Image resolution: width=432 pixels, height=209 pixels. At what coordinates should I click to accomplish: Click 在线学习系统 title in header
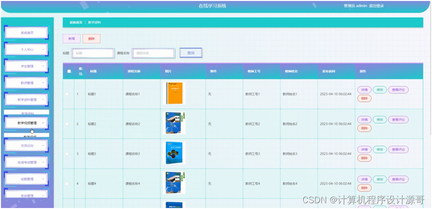point(212,6)
